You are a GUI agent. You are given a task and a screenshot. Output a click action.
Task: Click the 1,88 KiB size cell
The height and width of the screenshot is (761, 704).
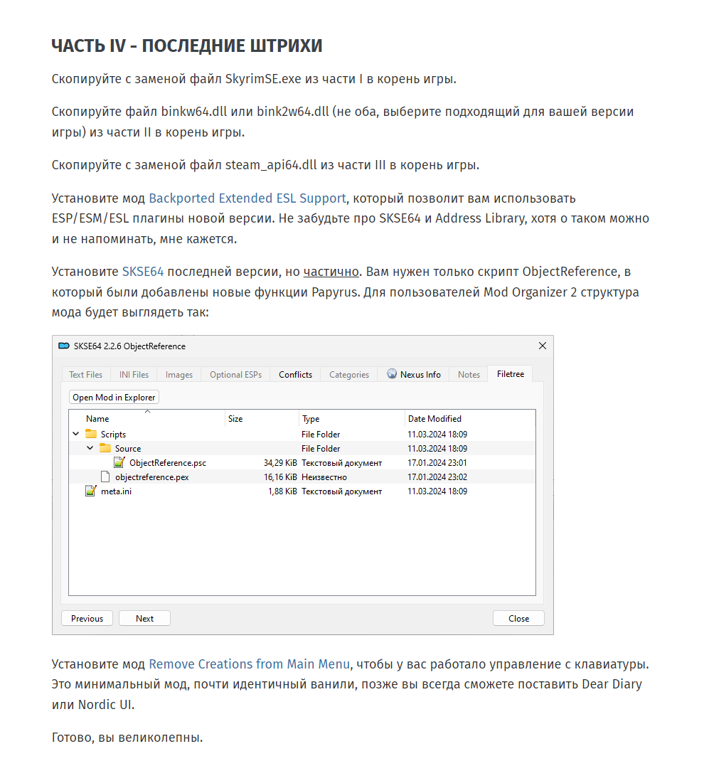click(x=282, y=491)
